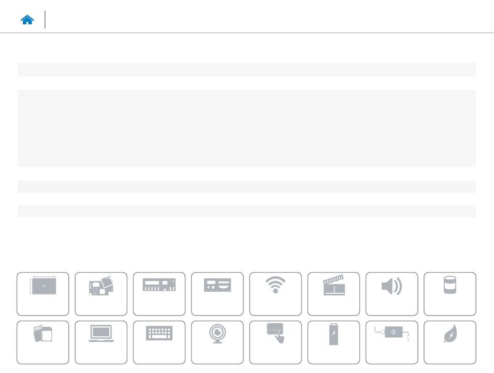Select the storage cylinder icon tile
The image size is (494, 373).
pos(450,294)
